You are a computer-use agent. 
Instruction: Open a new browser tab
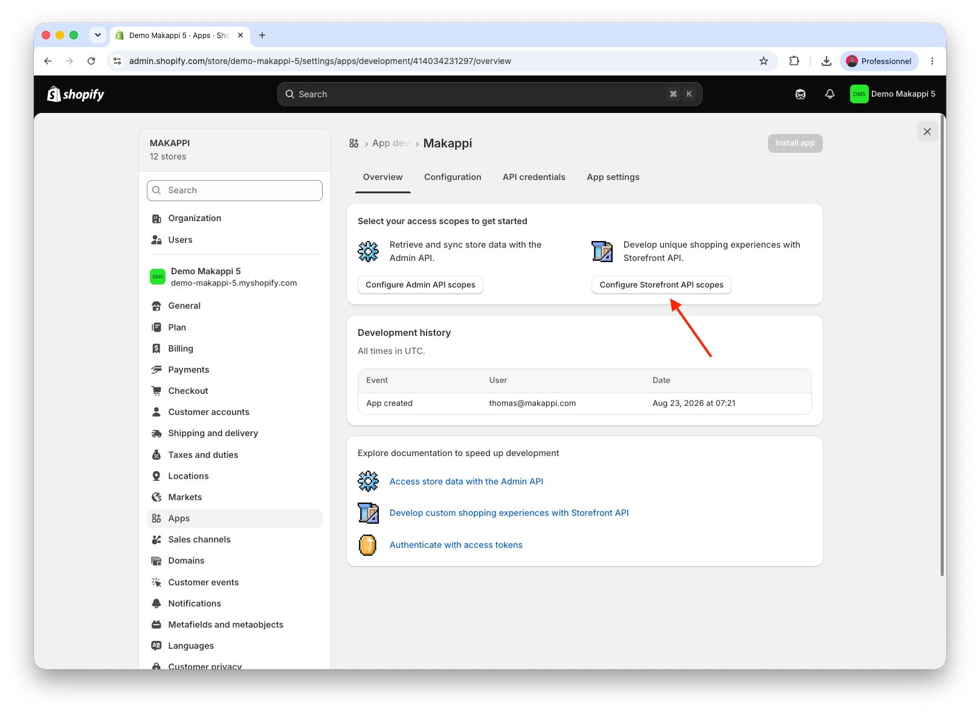pyautogui.click(x=262, y=35)
